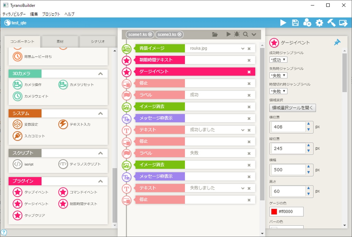
Task: Select the ティラノスクリプト component
Action: (79, 164)
